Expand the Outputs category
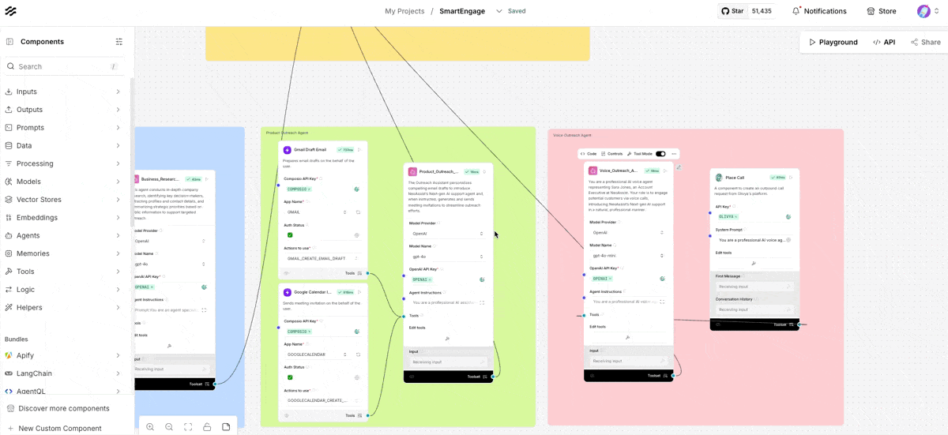 [x=63, y=110]
